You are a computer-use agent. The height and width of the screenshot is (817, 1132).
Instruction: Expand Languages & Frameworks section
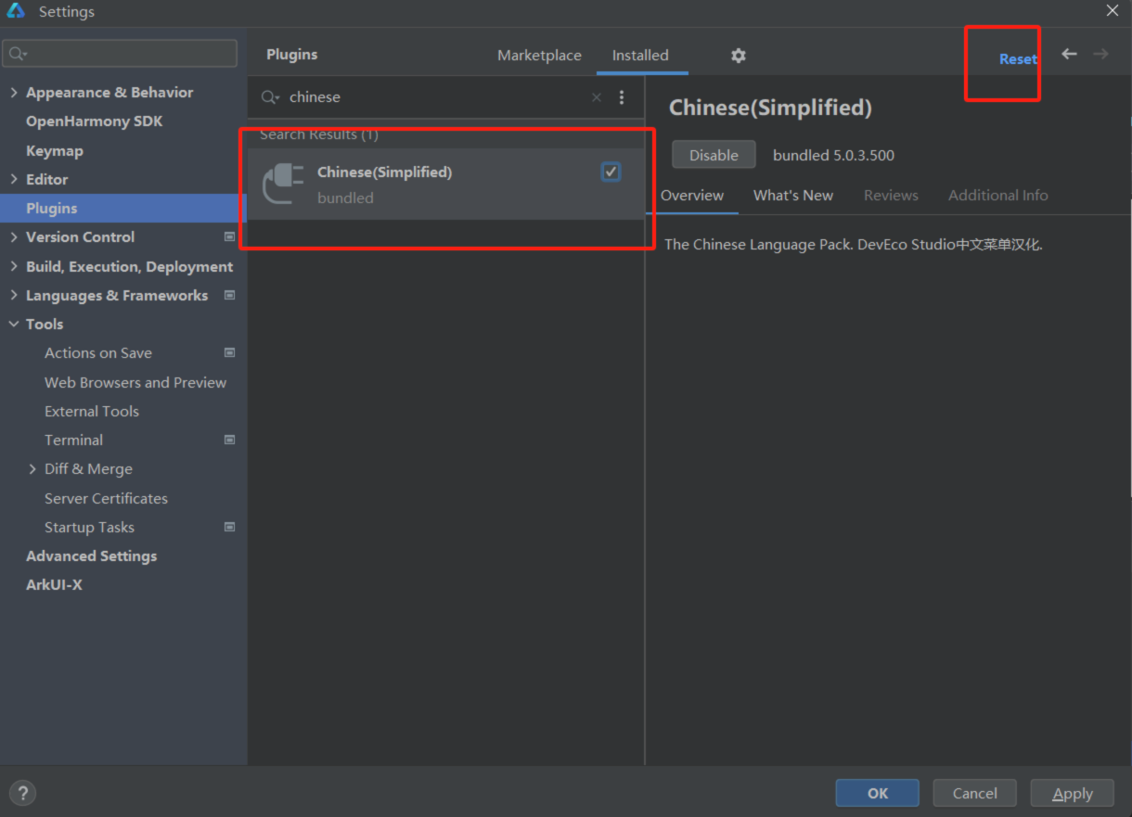pos(14,296)
